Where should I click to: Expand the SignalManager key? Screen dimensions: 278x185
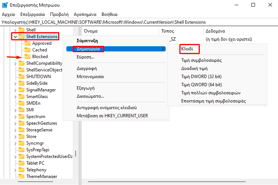(16, 90)
